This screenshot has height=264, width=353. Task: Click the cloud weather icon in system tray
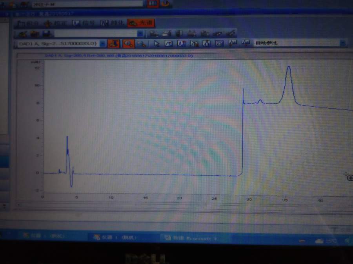point(319,241)
